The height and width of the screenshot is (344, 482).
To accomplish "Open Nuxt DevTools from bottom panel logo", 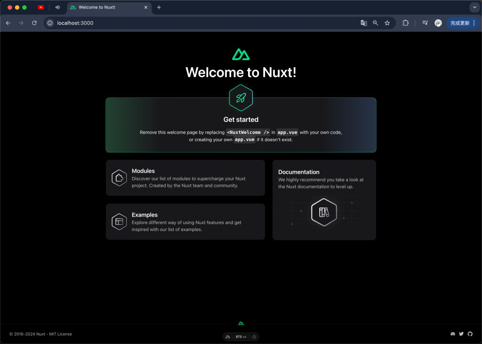I will click(228, 336).
